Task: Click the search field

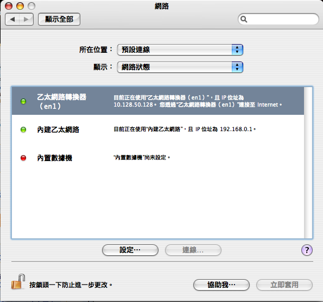Action: tap(278, 19)
